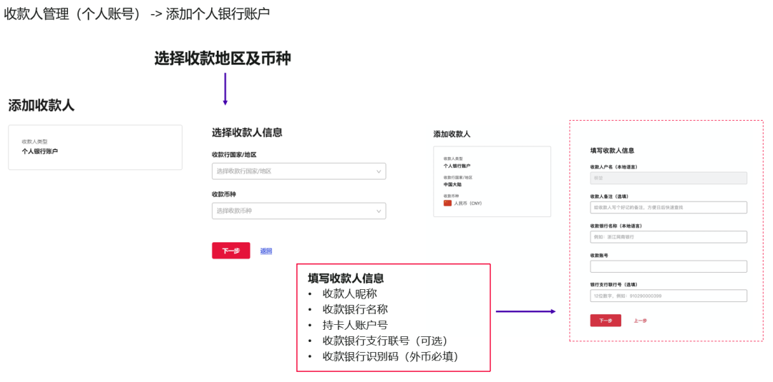Click the 上一步 link

[x=640, y=321]
